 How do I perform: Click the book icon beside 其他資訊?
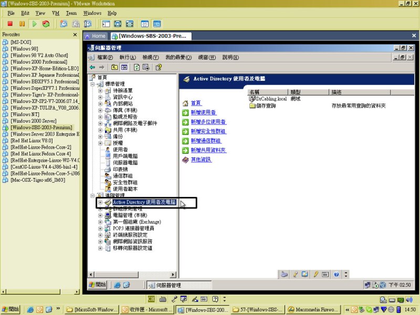tap(185, 160)
